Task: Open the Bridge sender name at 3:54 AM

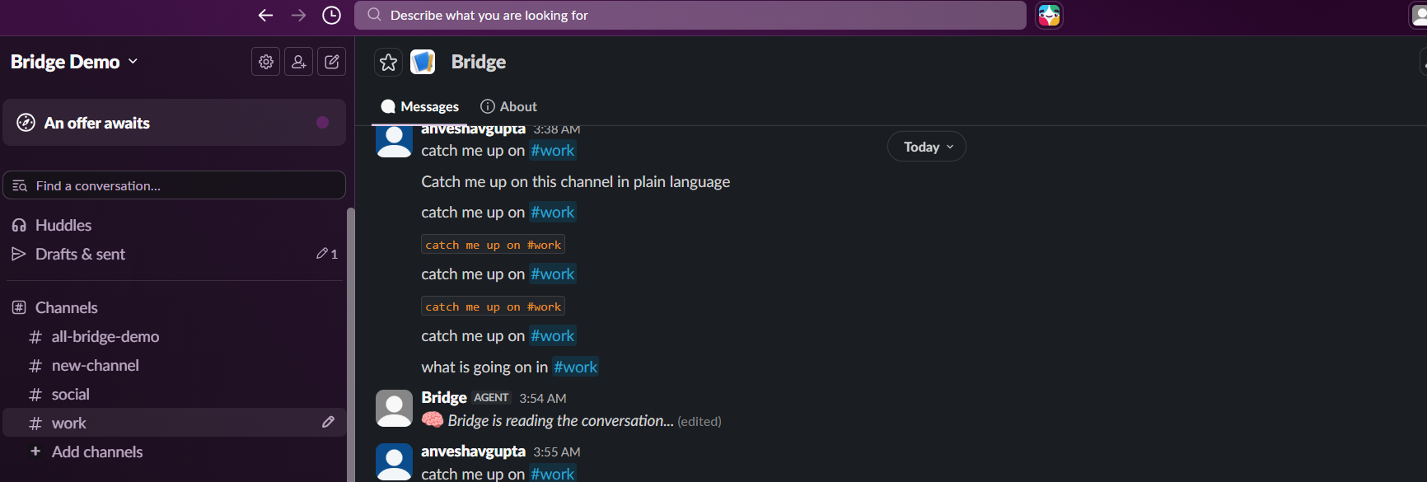Action: [x=444, y=397]
